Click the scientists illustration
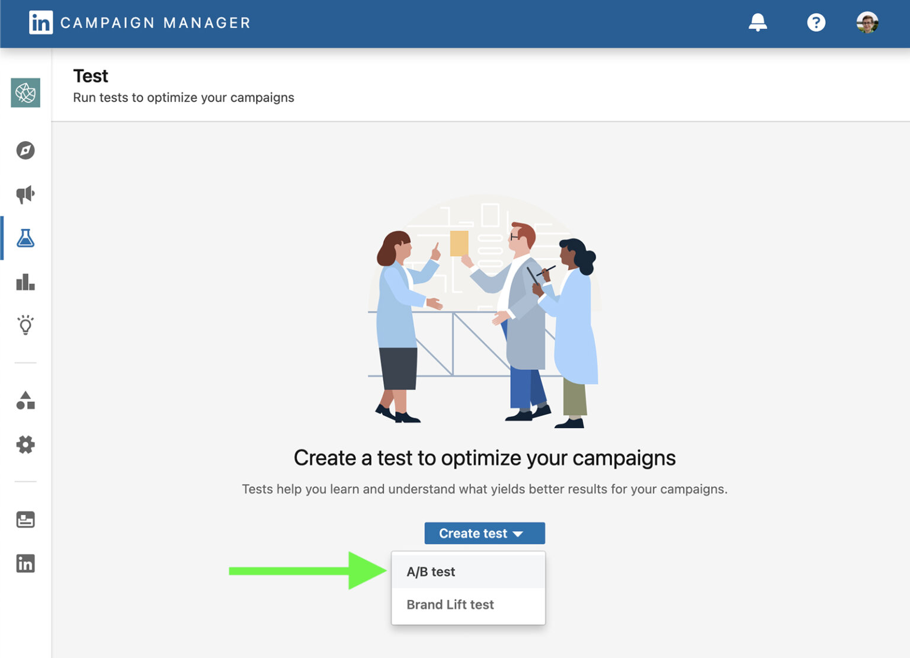The image size is (910, 658). (x=485, y=311)
